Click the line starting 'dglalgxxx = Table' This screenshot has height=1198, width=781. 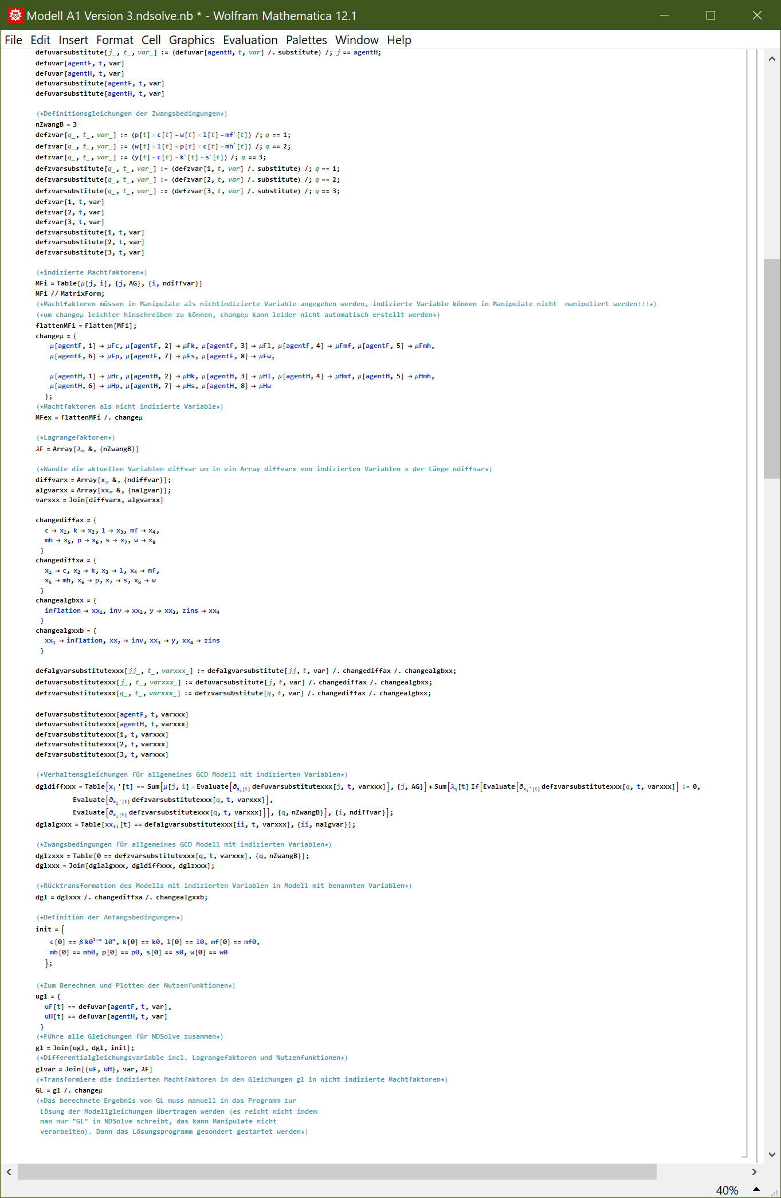tap(195, 825)
